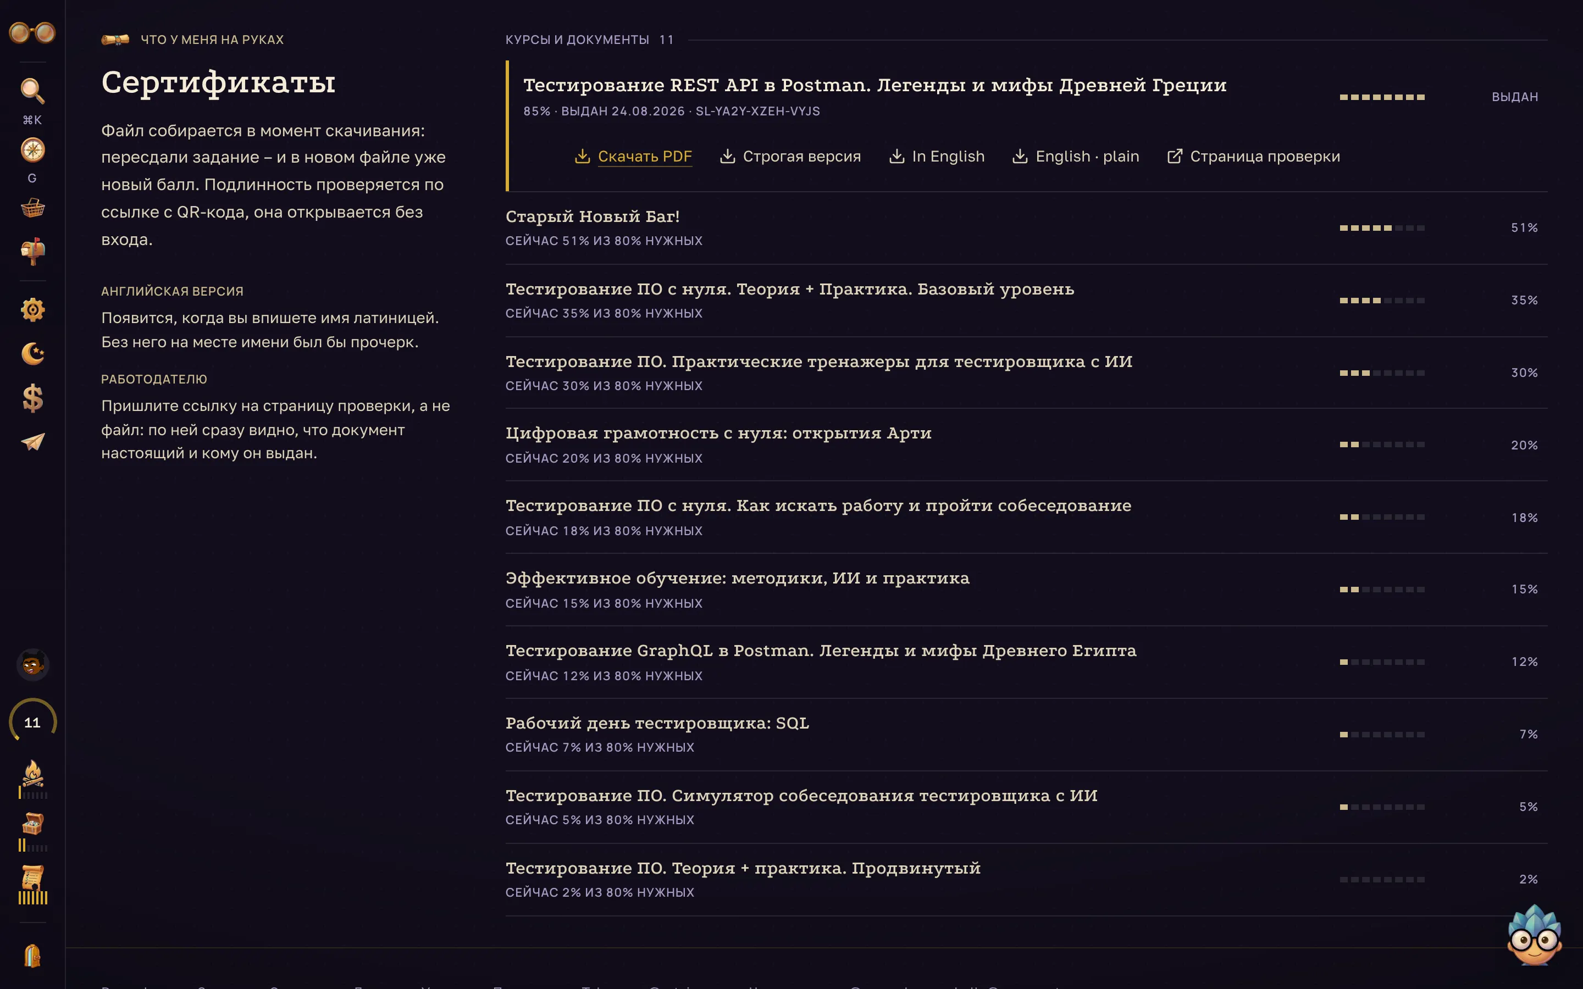Open settings gear icon in sidebar
1583x989 pixels.
click(x=32, y=309)
